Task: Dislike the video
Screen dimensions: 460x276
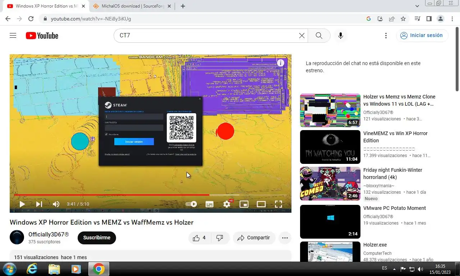Action: click(220, 238)
